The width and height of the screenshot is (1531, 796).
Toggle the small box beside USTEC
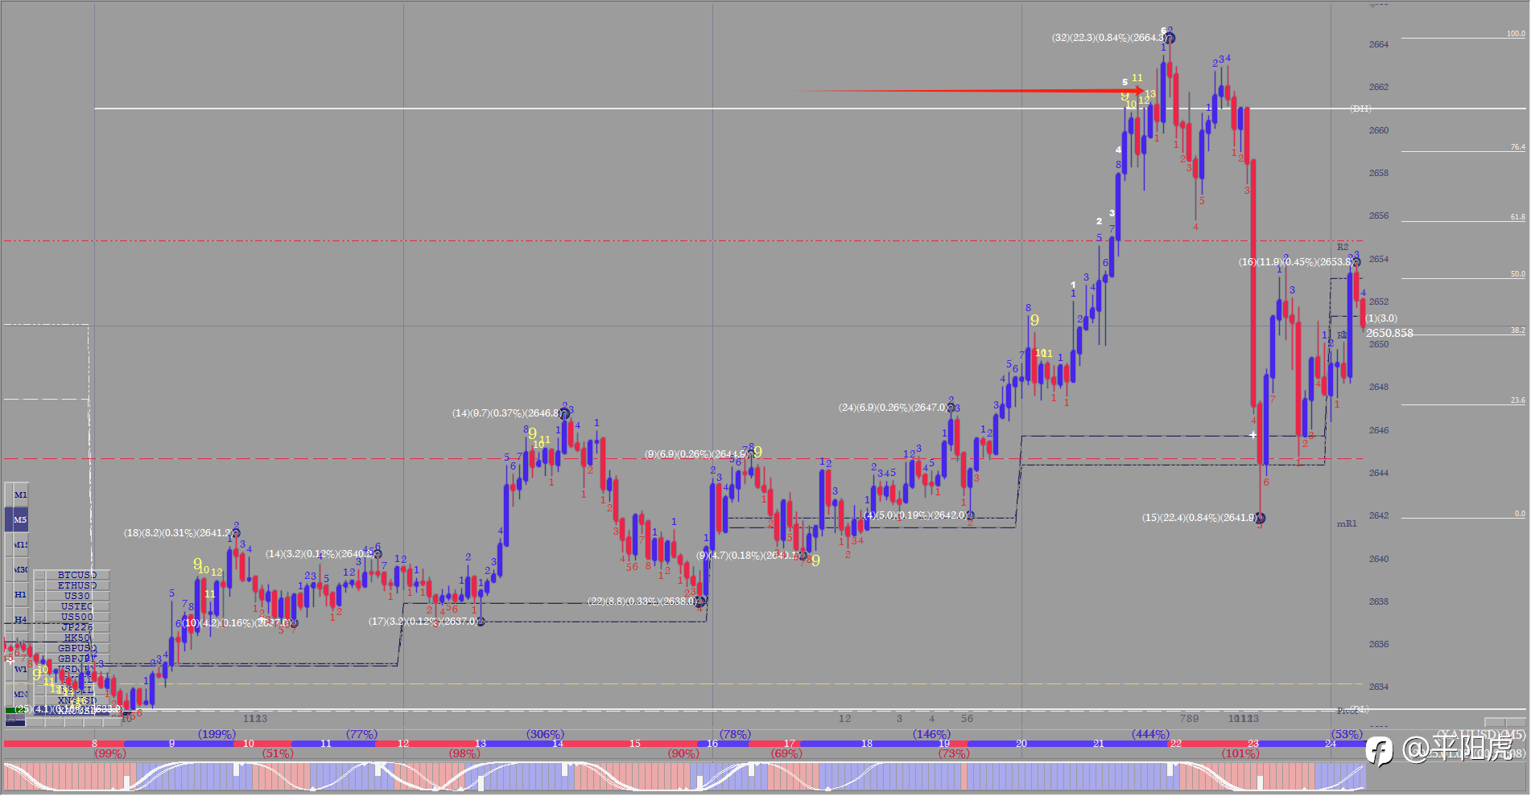pyautogui.click(x=39, y=606)
